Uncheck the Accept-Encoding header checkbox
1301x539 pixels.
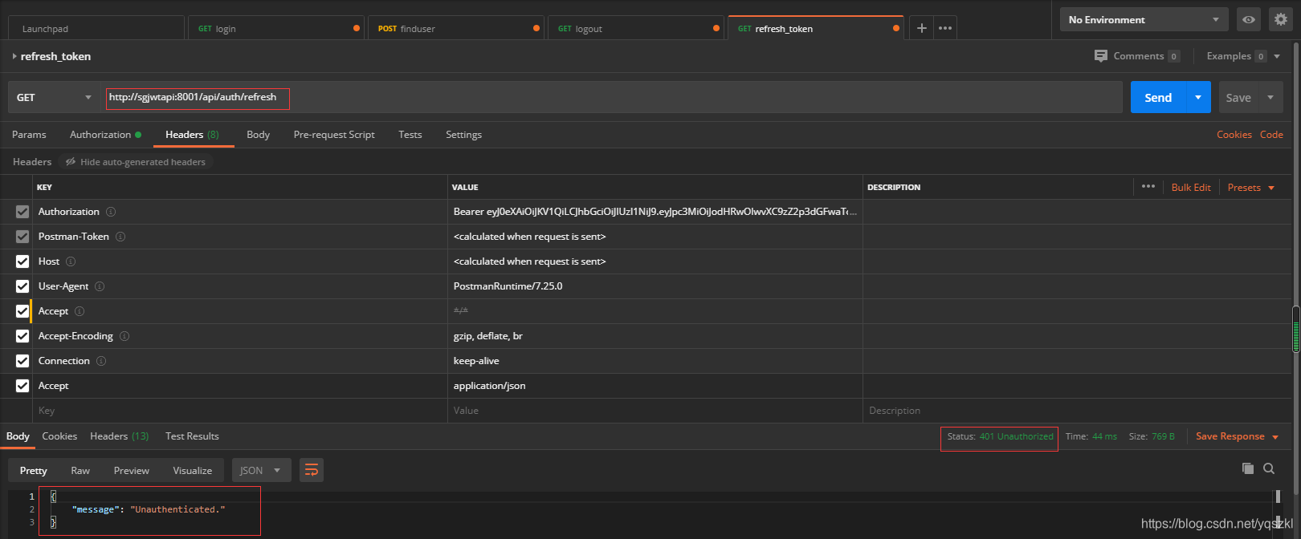[22, 336]
